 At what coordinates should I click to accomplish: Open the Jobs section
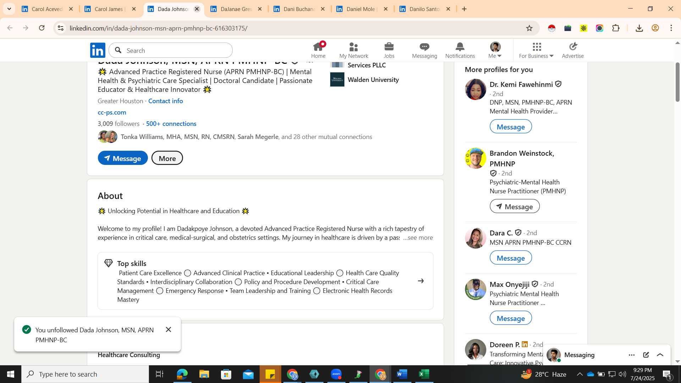pos(389,50)
